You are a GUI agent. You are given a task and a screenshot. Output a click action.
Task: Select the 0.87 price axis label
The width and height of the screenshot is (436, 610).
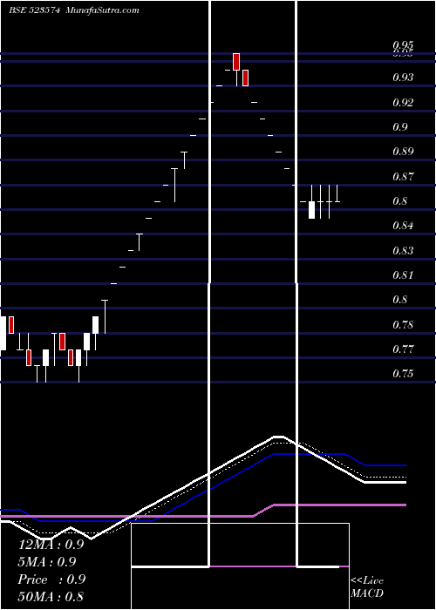point(403,177)
